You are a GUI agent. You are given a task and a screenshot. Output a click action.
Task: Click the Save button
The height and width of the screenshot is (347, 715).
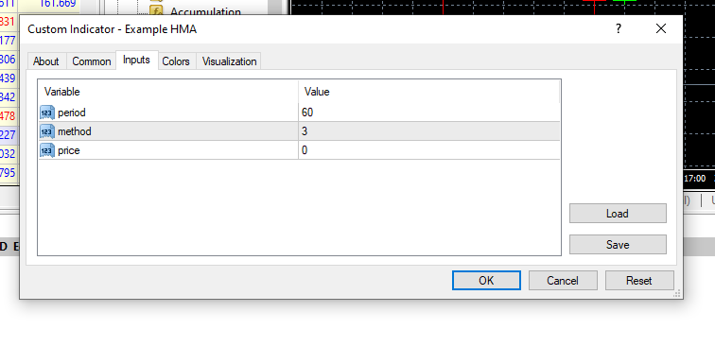(x=618, y=244)
